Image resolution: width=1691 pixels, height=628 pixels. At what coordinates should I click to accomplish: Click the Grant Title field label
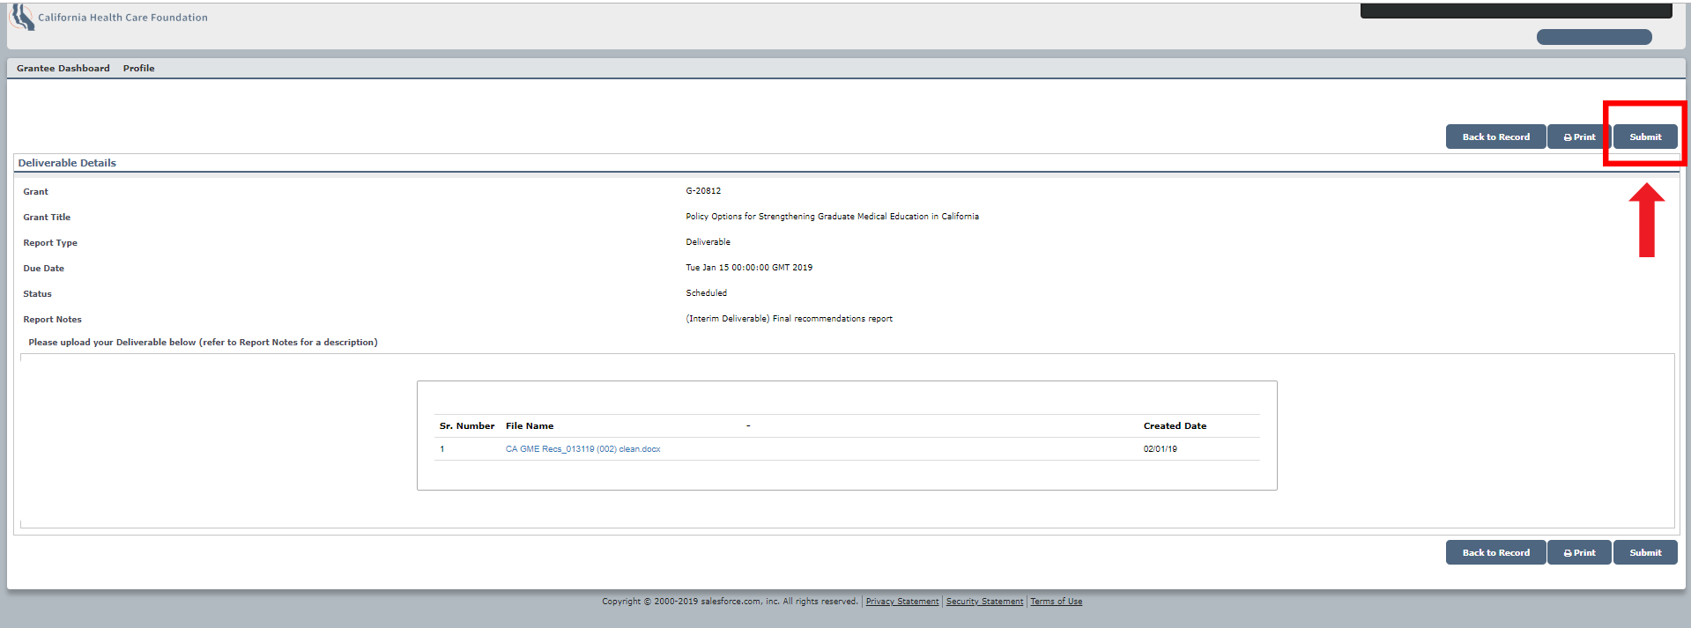[x=47, y=218]
